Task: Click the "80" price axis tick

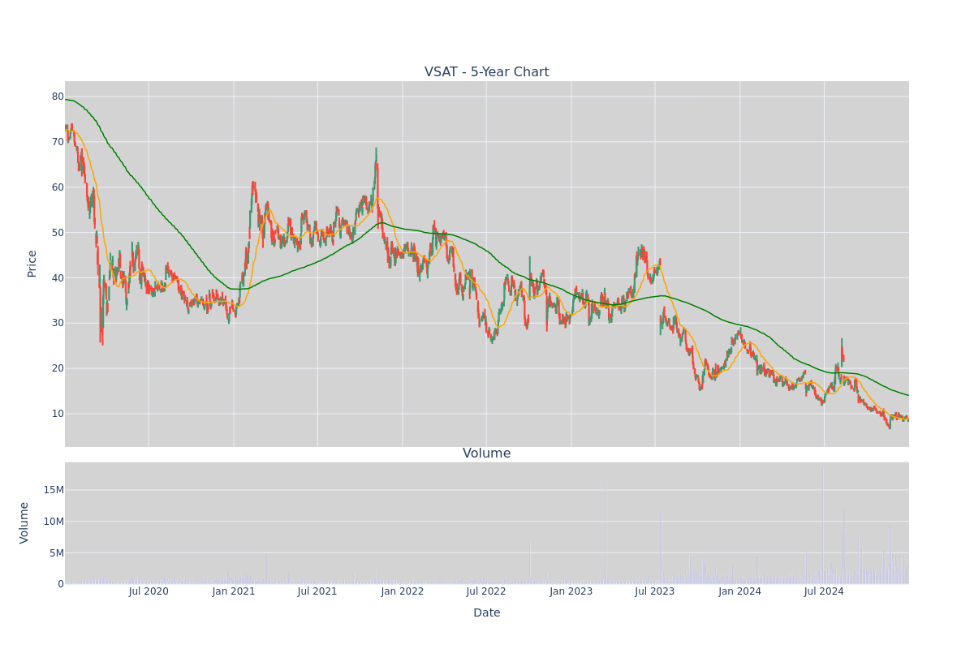Action: pyautogui.click(x=58, y=97)
